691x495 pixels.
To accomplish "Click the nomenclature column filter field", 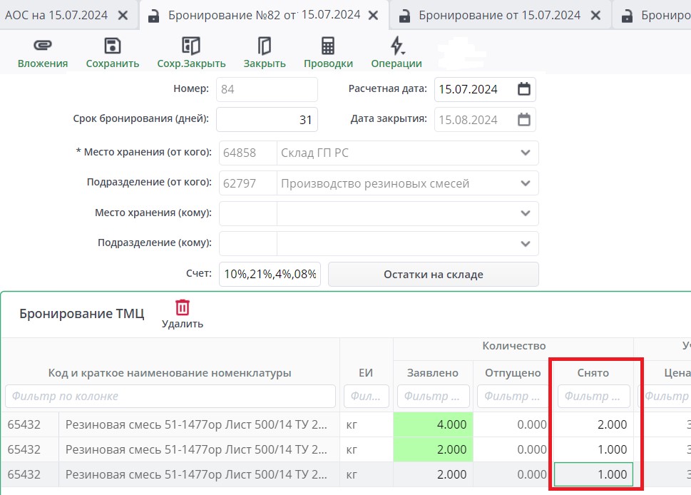I will click(x=170, y=396).
